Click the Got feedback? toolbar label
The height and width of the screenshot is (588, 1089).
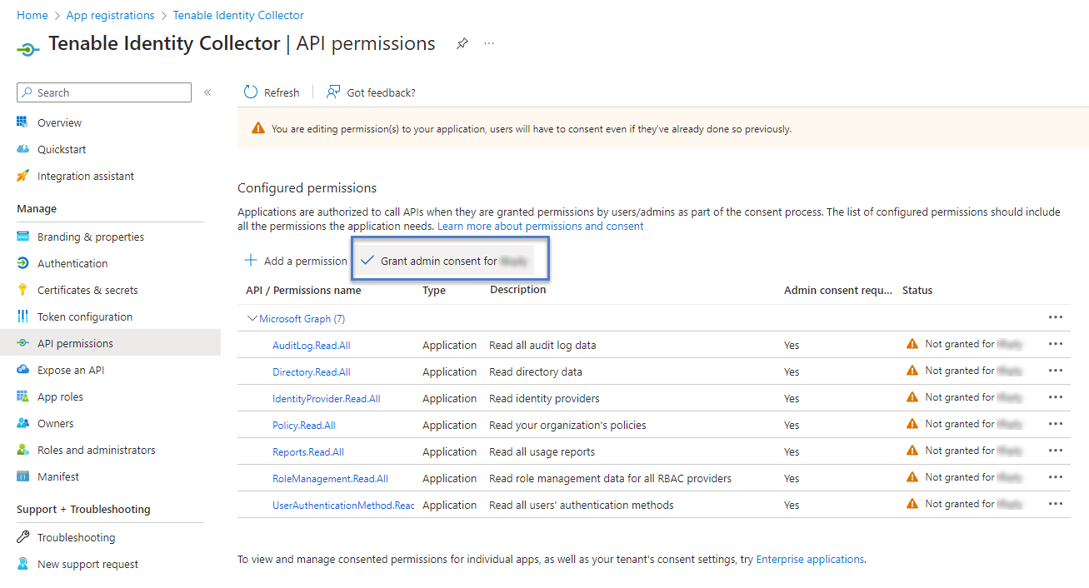tap(381, 92)
